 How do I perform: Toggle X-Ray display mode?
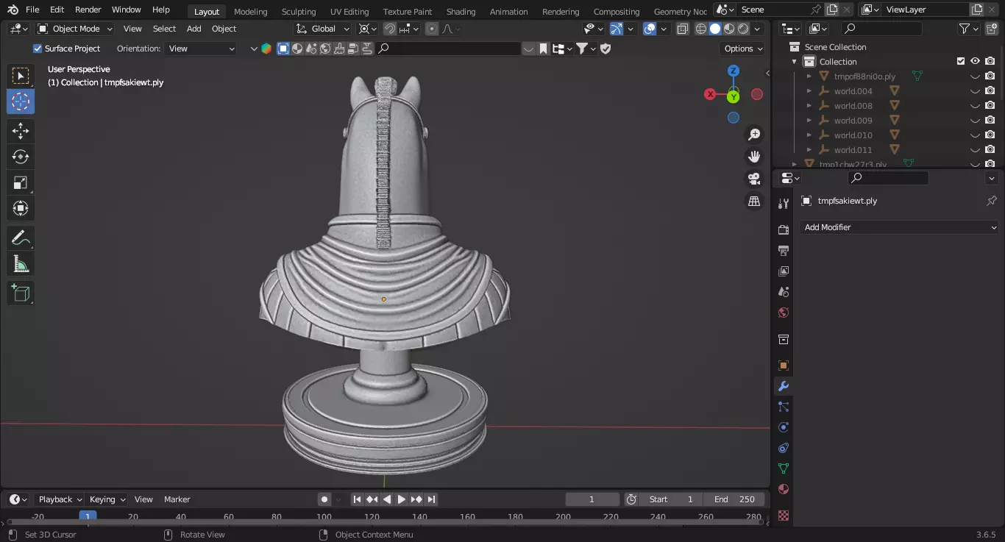682,29
